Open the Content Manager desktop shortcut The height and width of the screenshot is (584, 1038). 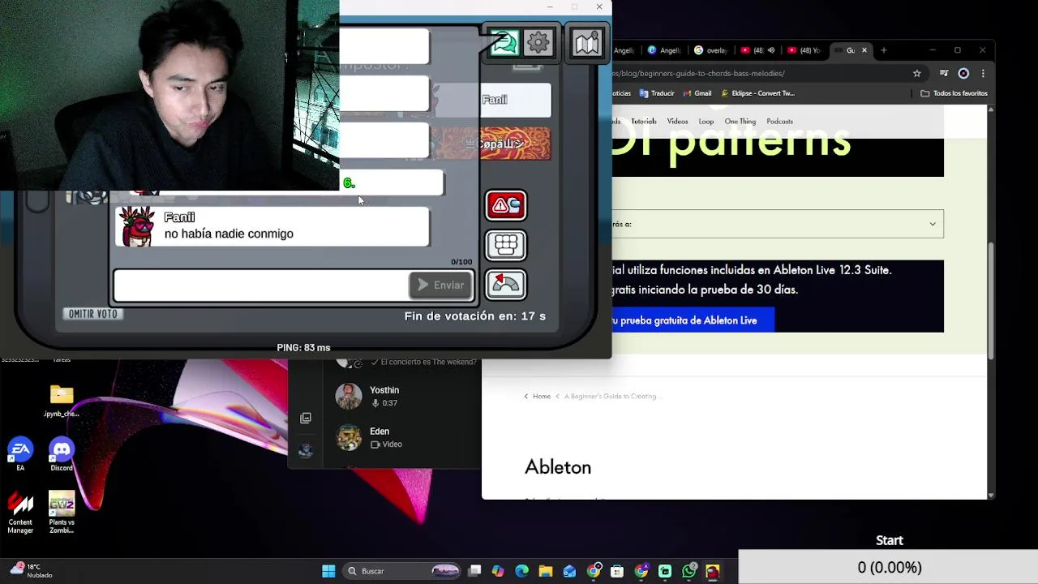pyautogui.click(x=20, y=512)
